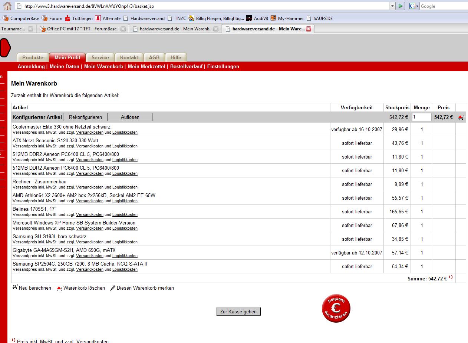This screenshot has width=468, height=343.
Task: Click the pencil icon for Warenkorb merken
Action: pyautogui.click(x=113, y=288)
